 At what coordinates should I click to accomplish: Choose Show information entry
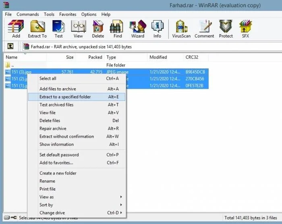click(x=77, y=144)
